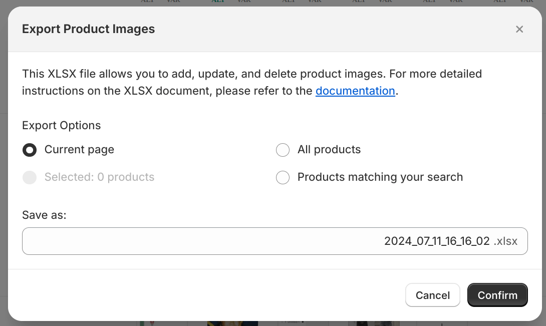The image size is (546, 326).
Task: Confirm the product images export
Action: tap(497, 295)
